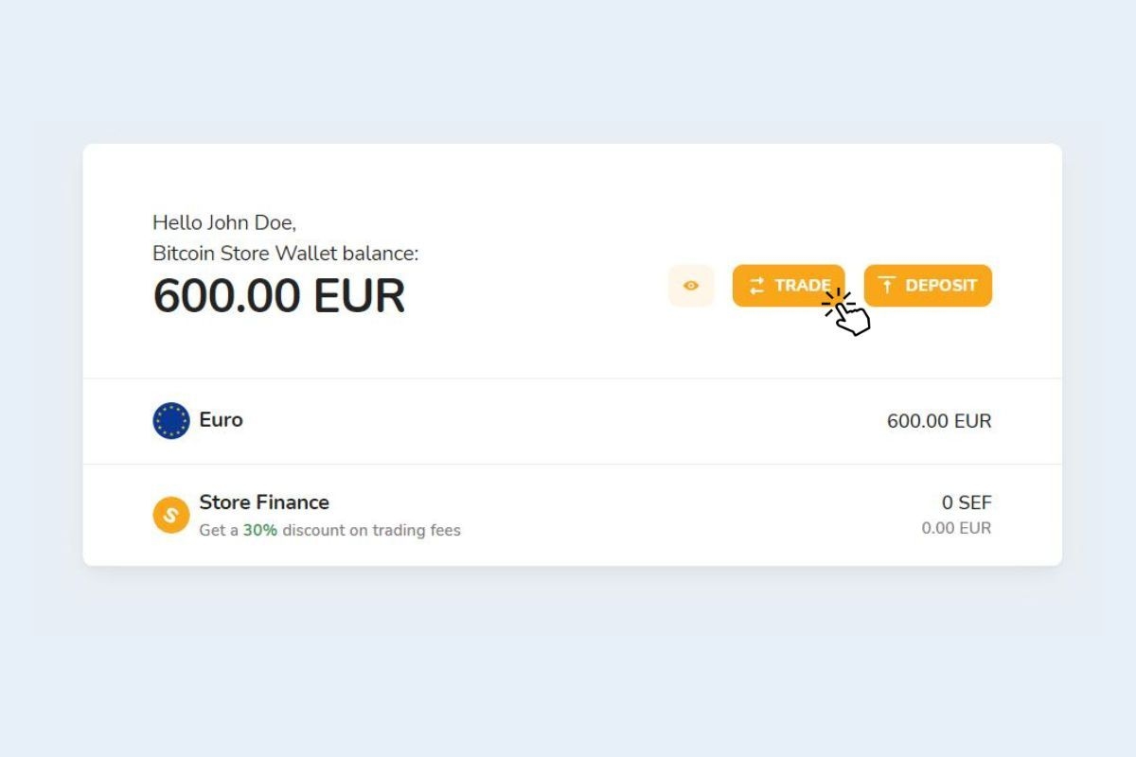This screenshot has width=1136, height=757.
Task: Open the Store Finance title
Action: pyautogui.click(x=264, y=502)
